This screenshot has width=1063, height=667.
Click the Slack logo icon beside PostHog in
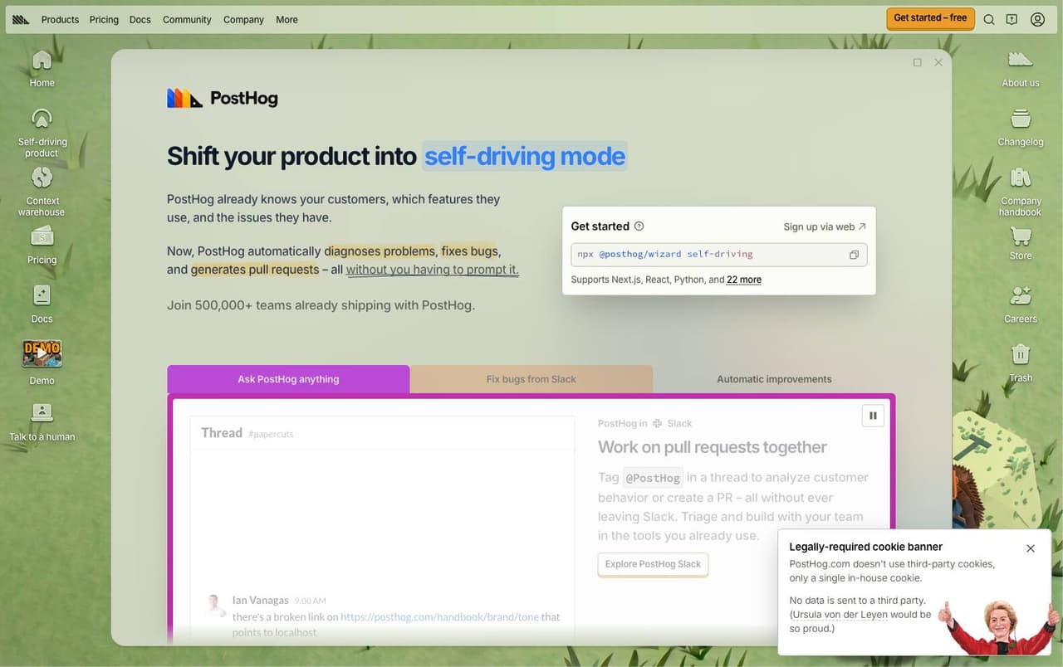[x=658, y=423]
